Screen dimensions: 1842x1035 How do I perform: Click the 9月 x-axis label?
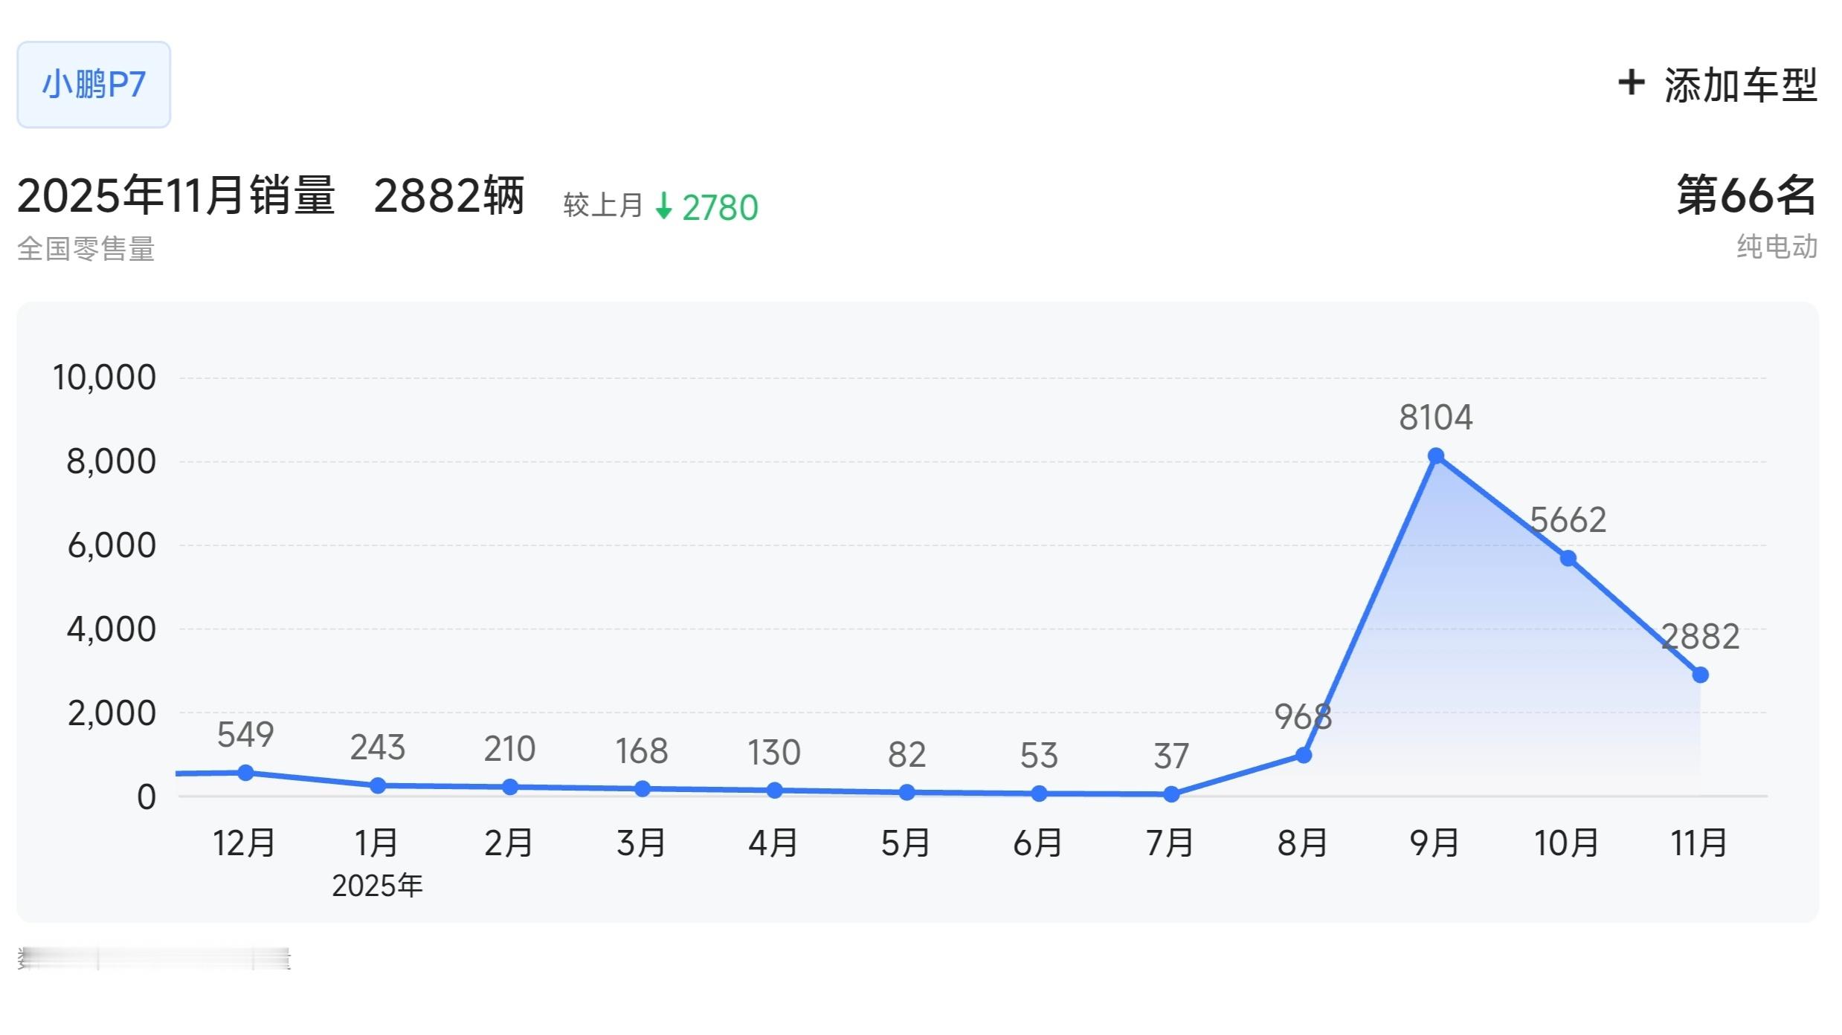tap(1434, 843)
